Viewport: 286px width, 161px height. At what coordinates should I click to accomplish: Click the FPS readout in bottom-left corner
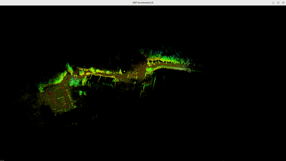click(x=2, y=160)
